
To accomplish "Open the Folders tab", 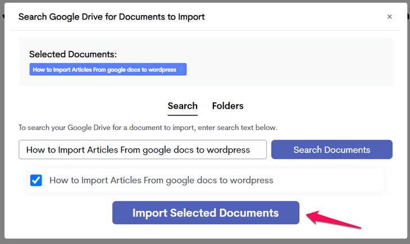I will coord(227,106).
